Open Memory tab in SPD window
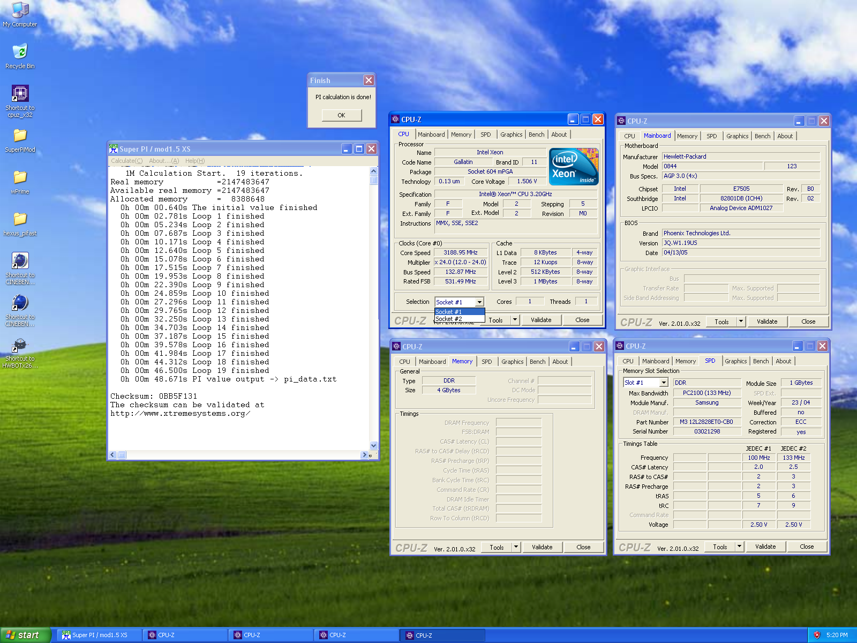This screenshot has width=857, height=643. pyautogui.click(x=686, y=361)
